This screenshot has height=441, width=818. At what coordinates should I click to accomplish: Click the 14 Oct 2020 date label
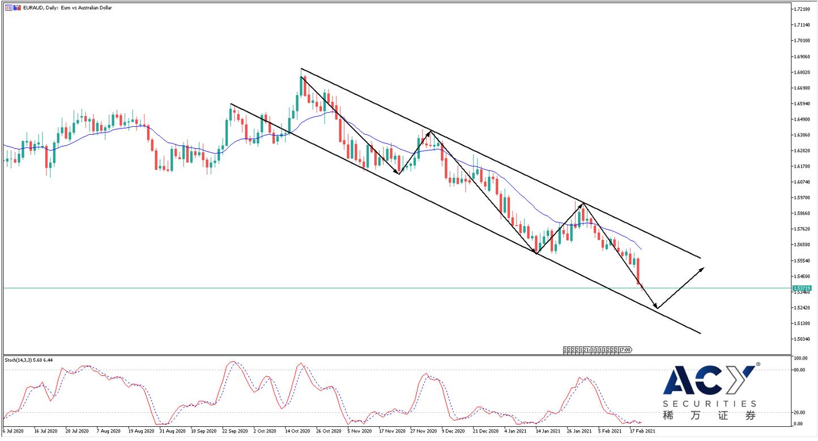(x=297, y=431)
